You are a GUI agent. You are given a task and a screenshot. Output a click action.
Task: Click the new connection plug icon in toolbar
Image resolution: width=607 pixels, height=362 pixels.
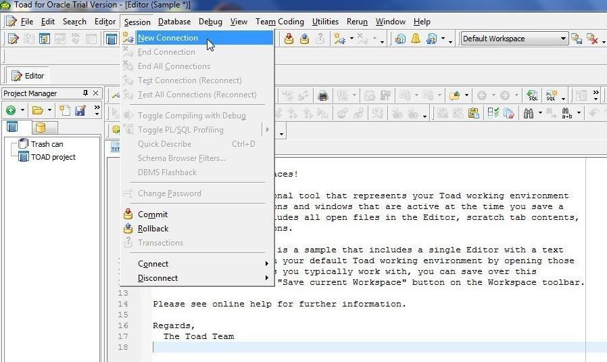[339, 39]
